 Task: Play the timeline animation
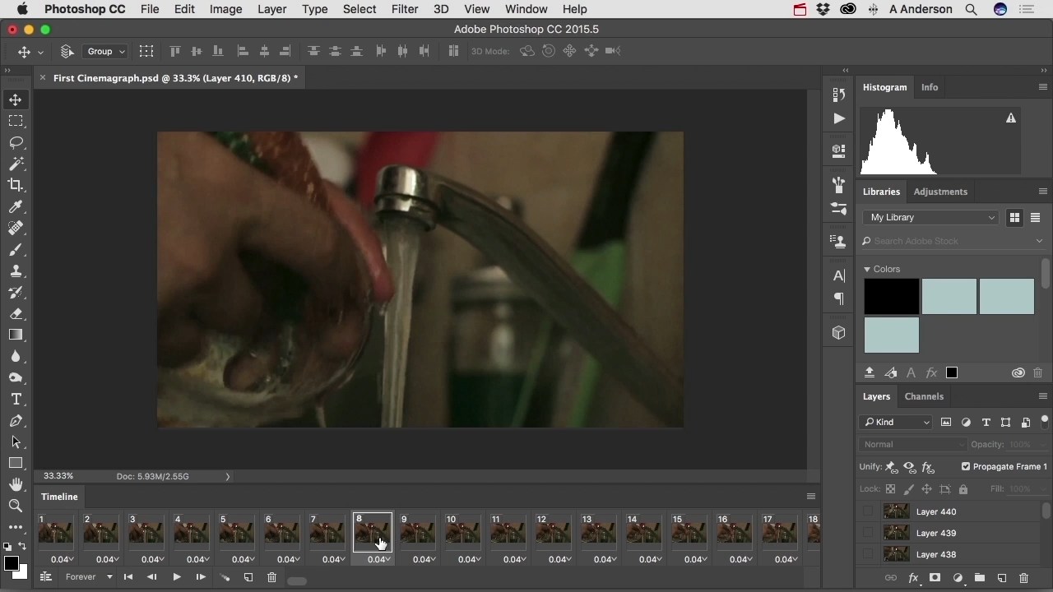tap(176, 577)
